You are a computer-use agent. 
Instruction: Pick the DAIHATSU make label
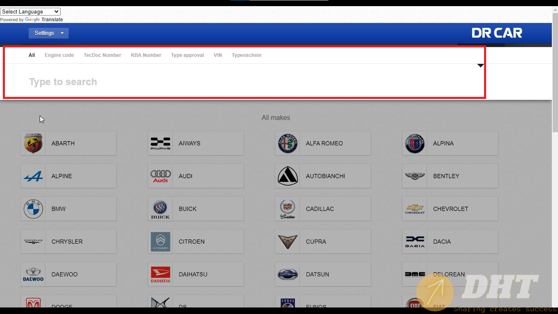(x=193, y=274)
